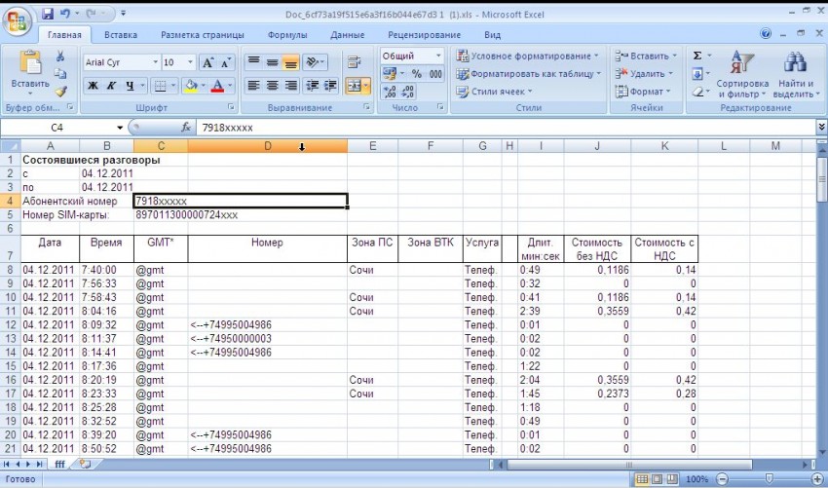
Task: Click the Paste clipboard icon
Action: point(31,68)
